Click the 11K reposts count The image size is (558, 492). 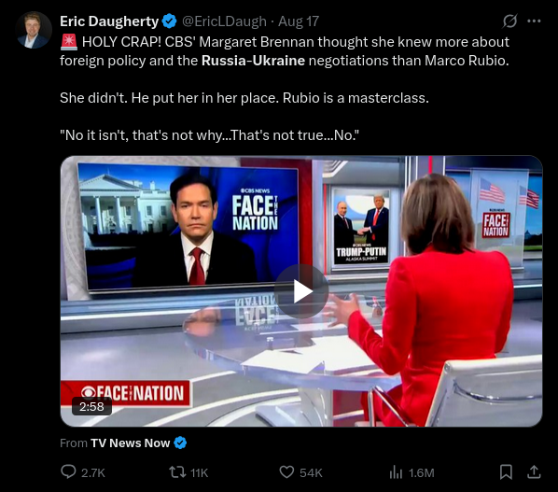pos(199,472)
